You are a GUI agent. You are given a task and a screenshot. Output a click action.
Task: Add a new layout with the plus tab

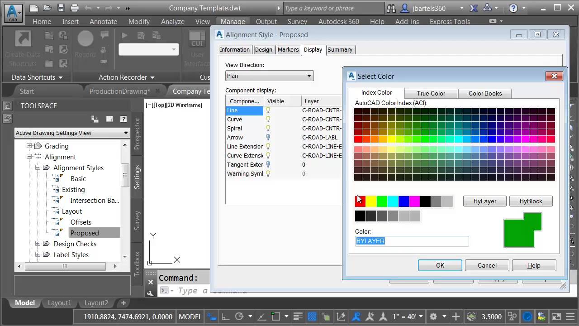click(x=123, y=303)
